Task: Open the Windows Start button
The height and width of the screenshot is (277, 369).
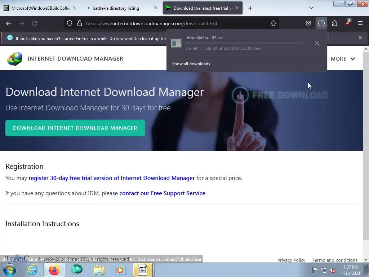Action: [10, 270]
